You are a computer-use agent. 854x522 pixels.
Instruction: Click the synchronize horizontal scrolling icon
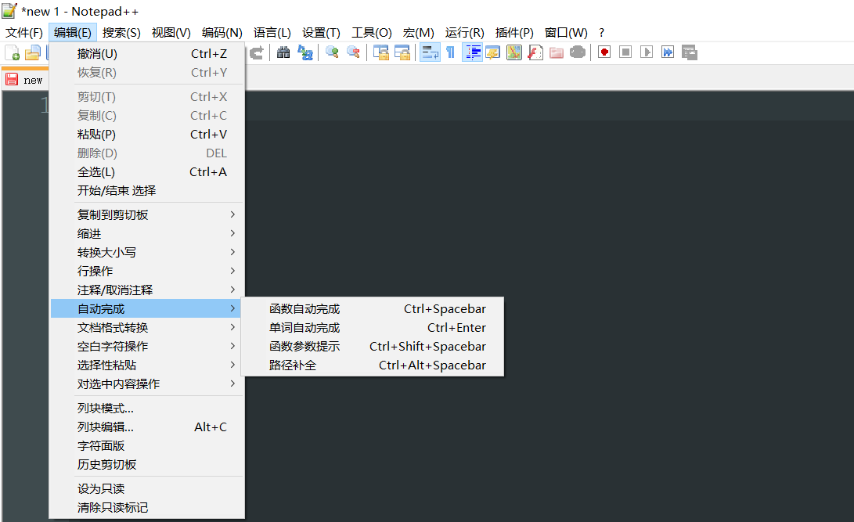(x=402, y=52)
